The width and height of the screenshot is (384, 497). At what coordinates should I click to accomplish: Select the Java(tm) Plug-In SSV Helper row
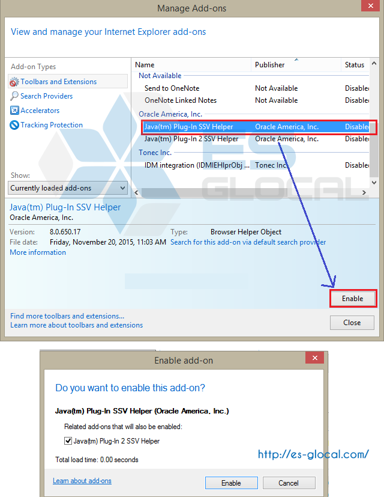[256, 127]
